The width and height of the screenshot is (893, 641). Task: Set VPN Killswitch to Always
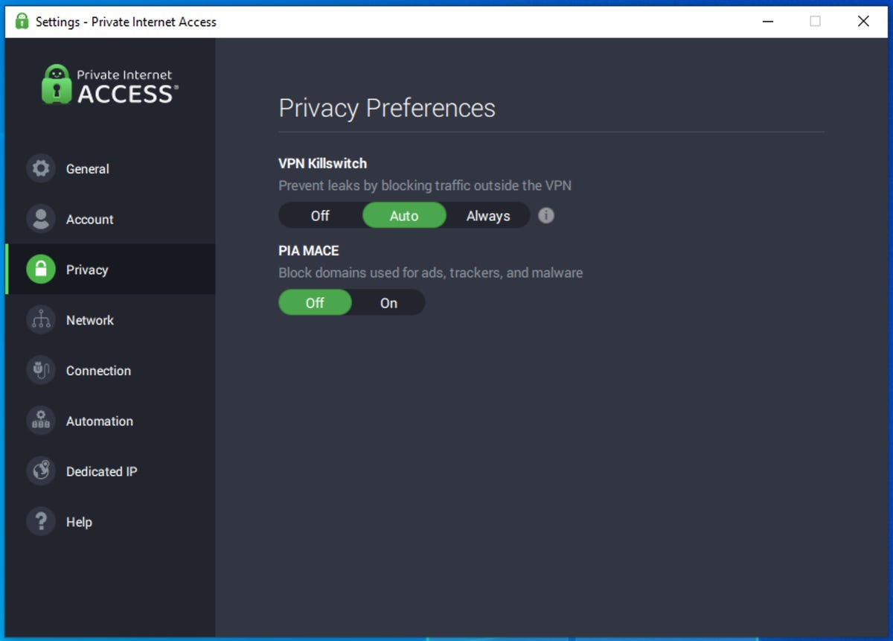(488, 216)
